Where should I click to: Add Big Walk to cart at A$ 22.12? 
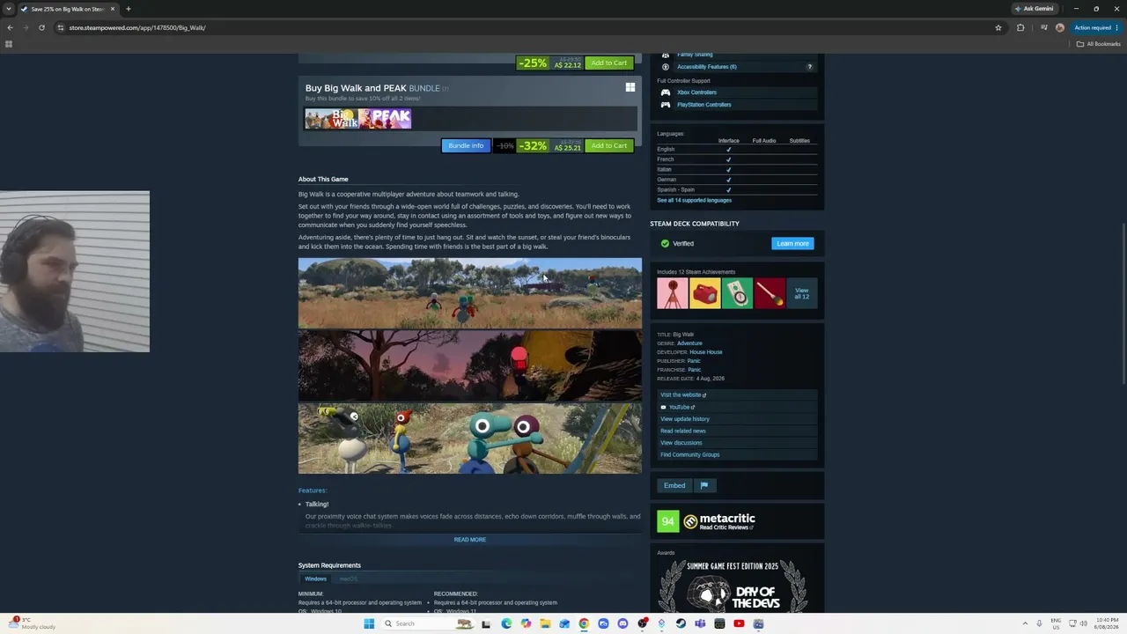pos(608,63)
